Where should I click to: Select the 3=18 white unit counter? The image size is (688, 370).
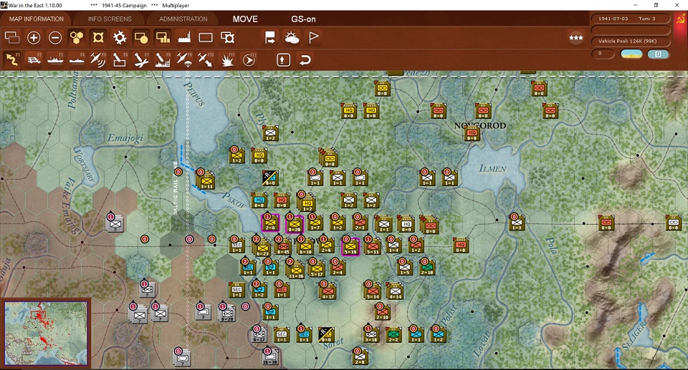click(371, 334)
